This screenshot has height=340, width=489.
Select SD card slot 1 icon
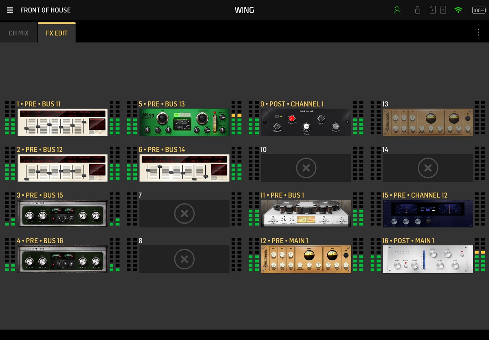(x=433, y=10)
